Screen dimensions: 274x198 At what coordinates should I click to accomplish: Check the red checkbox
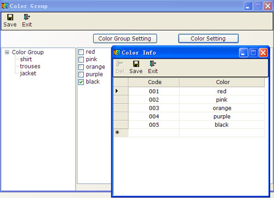81,52
